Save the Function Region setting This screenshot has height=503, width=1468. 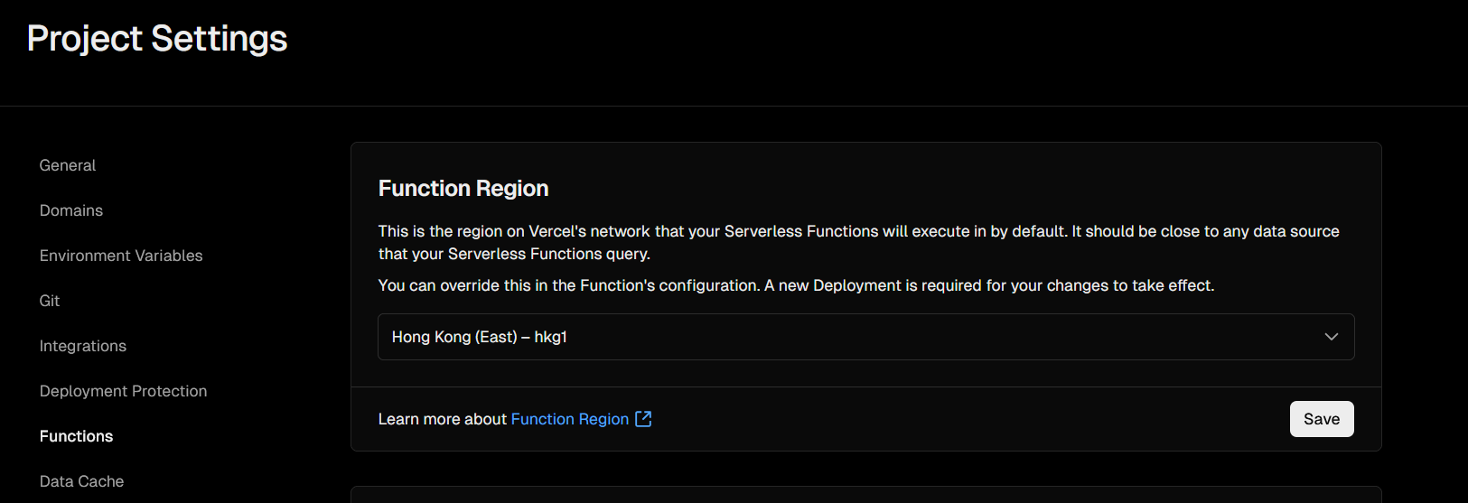point(1322,419)
